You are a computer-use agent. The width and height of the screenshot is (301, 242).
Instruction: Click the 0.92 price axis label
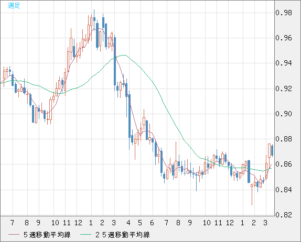click(x=284, y=89)
